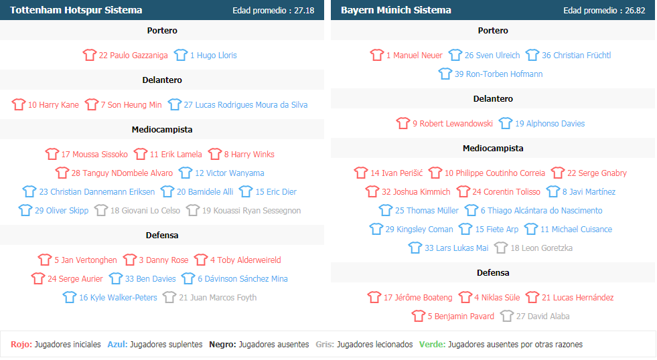This screenshot has width=657, height=360.
Task: Click the Tottenham Hotspur Sistema header
Action: coord(76,10)
